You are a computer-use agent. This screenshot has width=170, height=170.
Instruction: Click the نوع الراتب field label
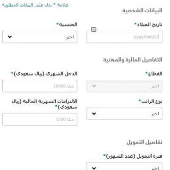pyautogui.click(x=150, y=102)
